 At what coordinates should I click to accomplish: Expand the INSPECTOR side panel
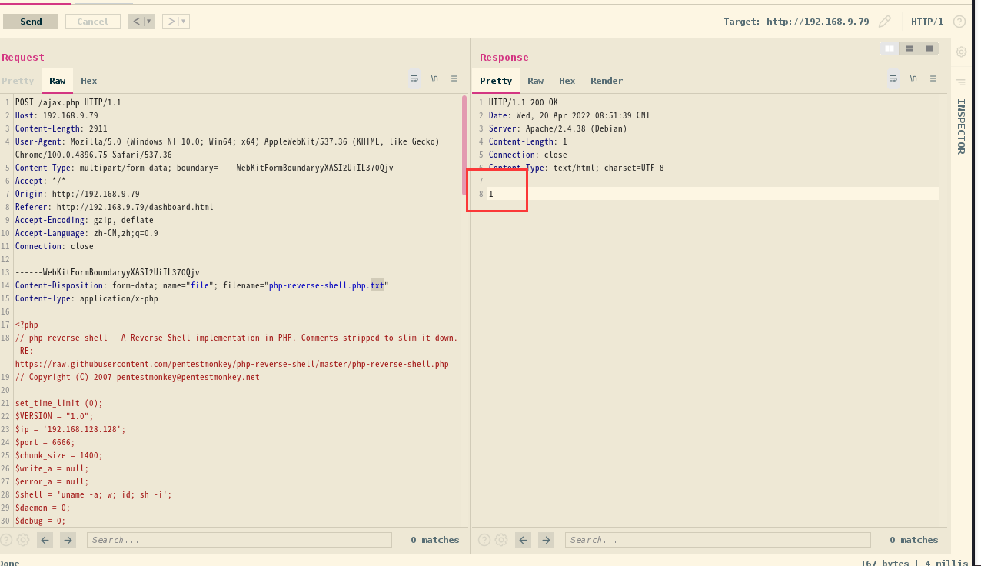[961, 127]
